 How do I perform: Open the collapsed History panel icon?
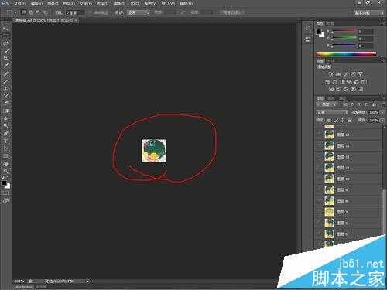[308, 28]
